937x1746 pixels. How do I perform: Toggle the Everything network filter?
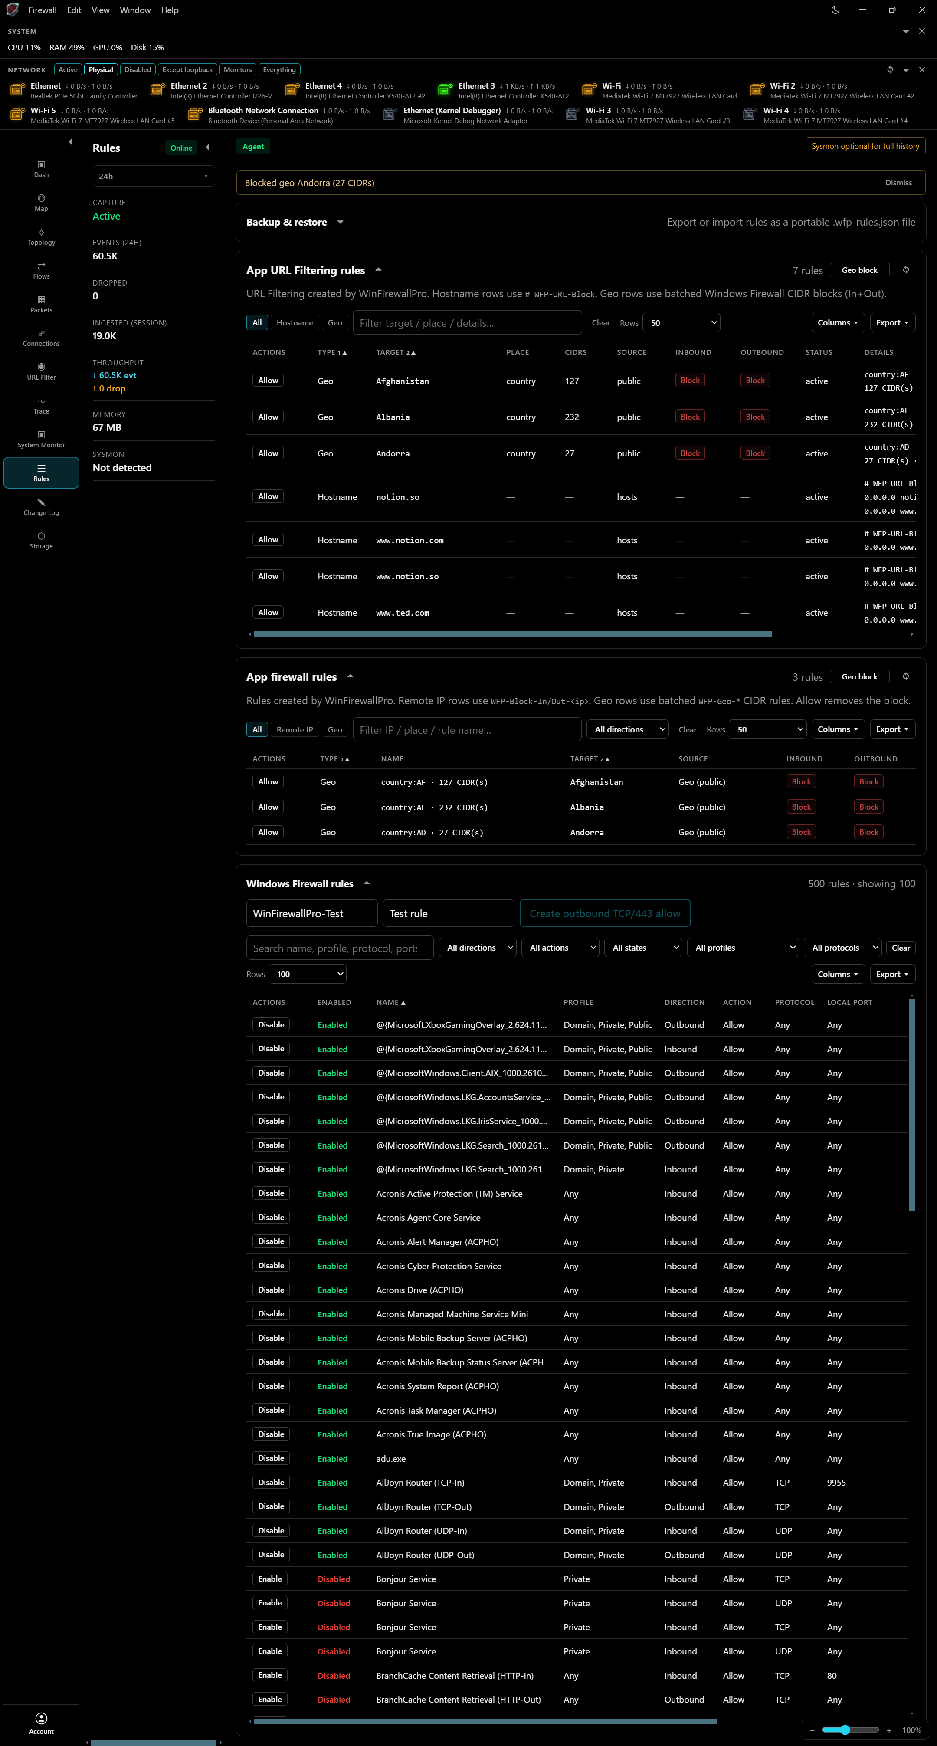click(x=279, y=70)
